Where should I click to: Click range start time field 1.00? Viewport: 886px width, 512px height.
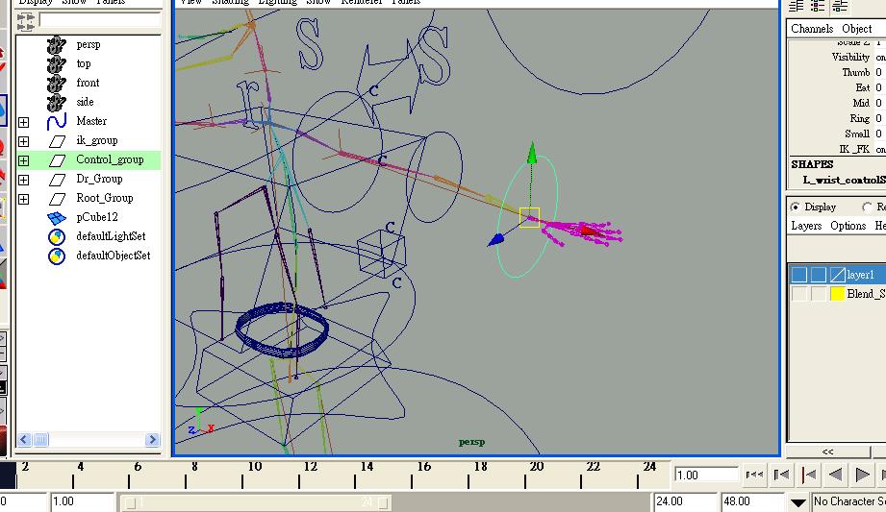82,501
